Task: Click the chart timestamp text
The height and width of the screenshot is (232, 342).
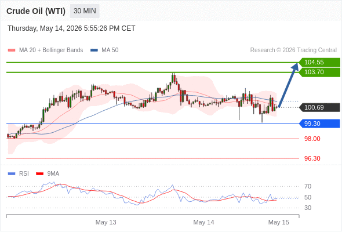Action: coord(71,28)
